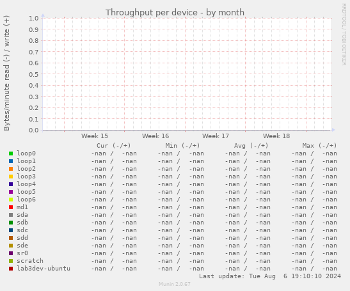Screen dimensions: 350x291
Task: Select the loop1 device label
Action: pos(26,161)
